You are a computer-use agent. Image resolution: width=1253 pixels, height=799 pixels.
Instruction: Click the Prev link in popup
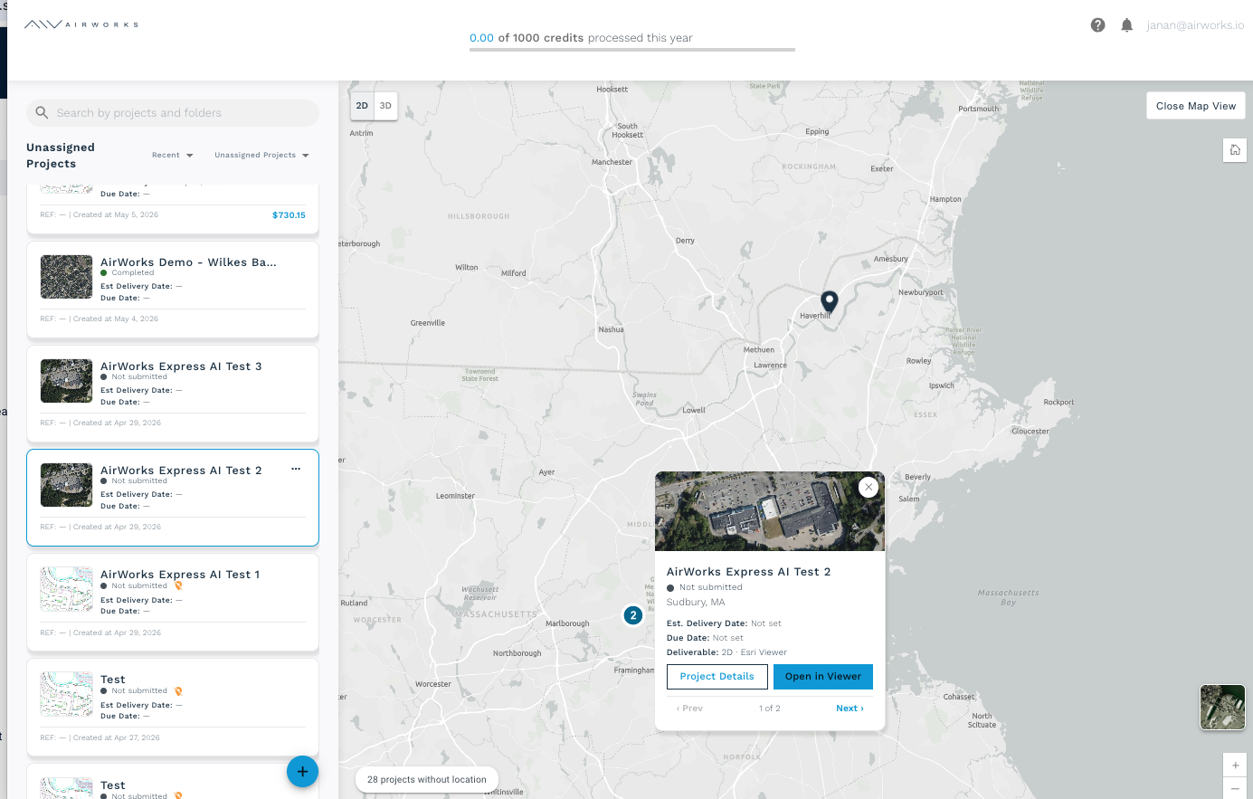(x=689, y=709)
